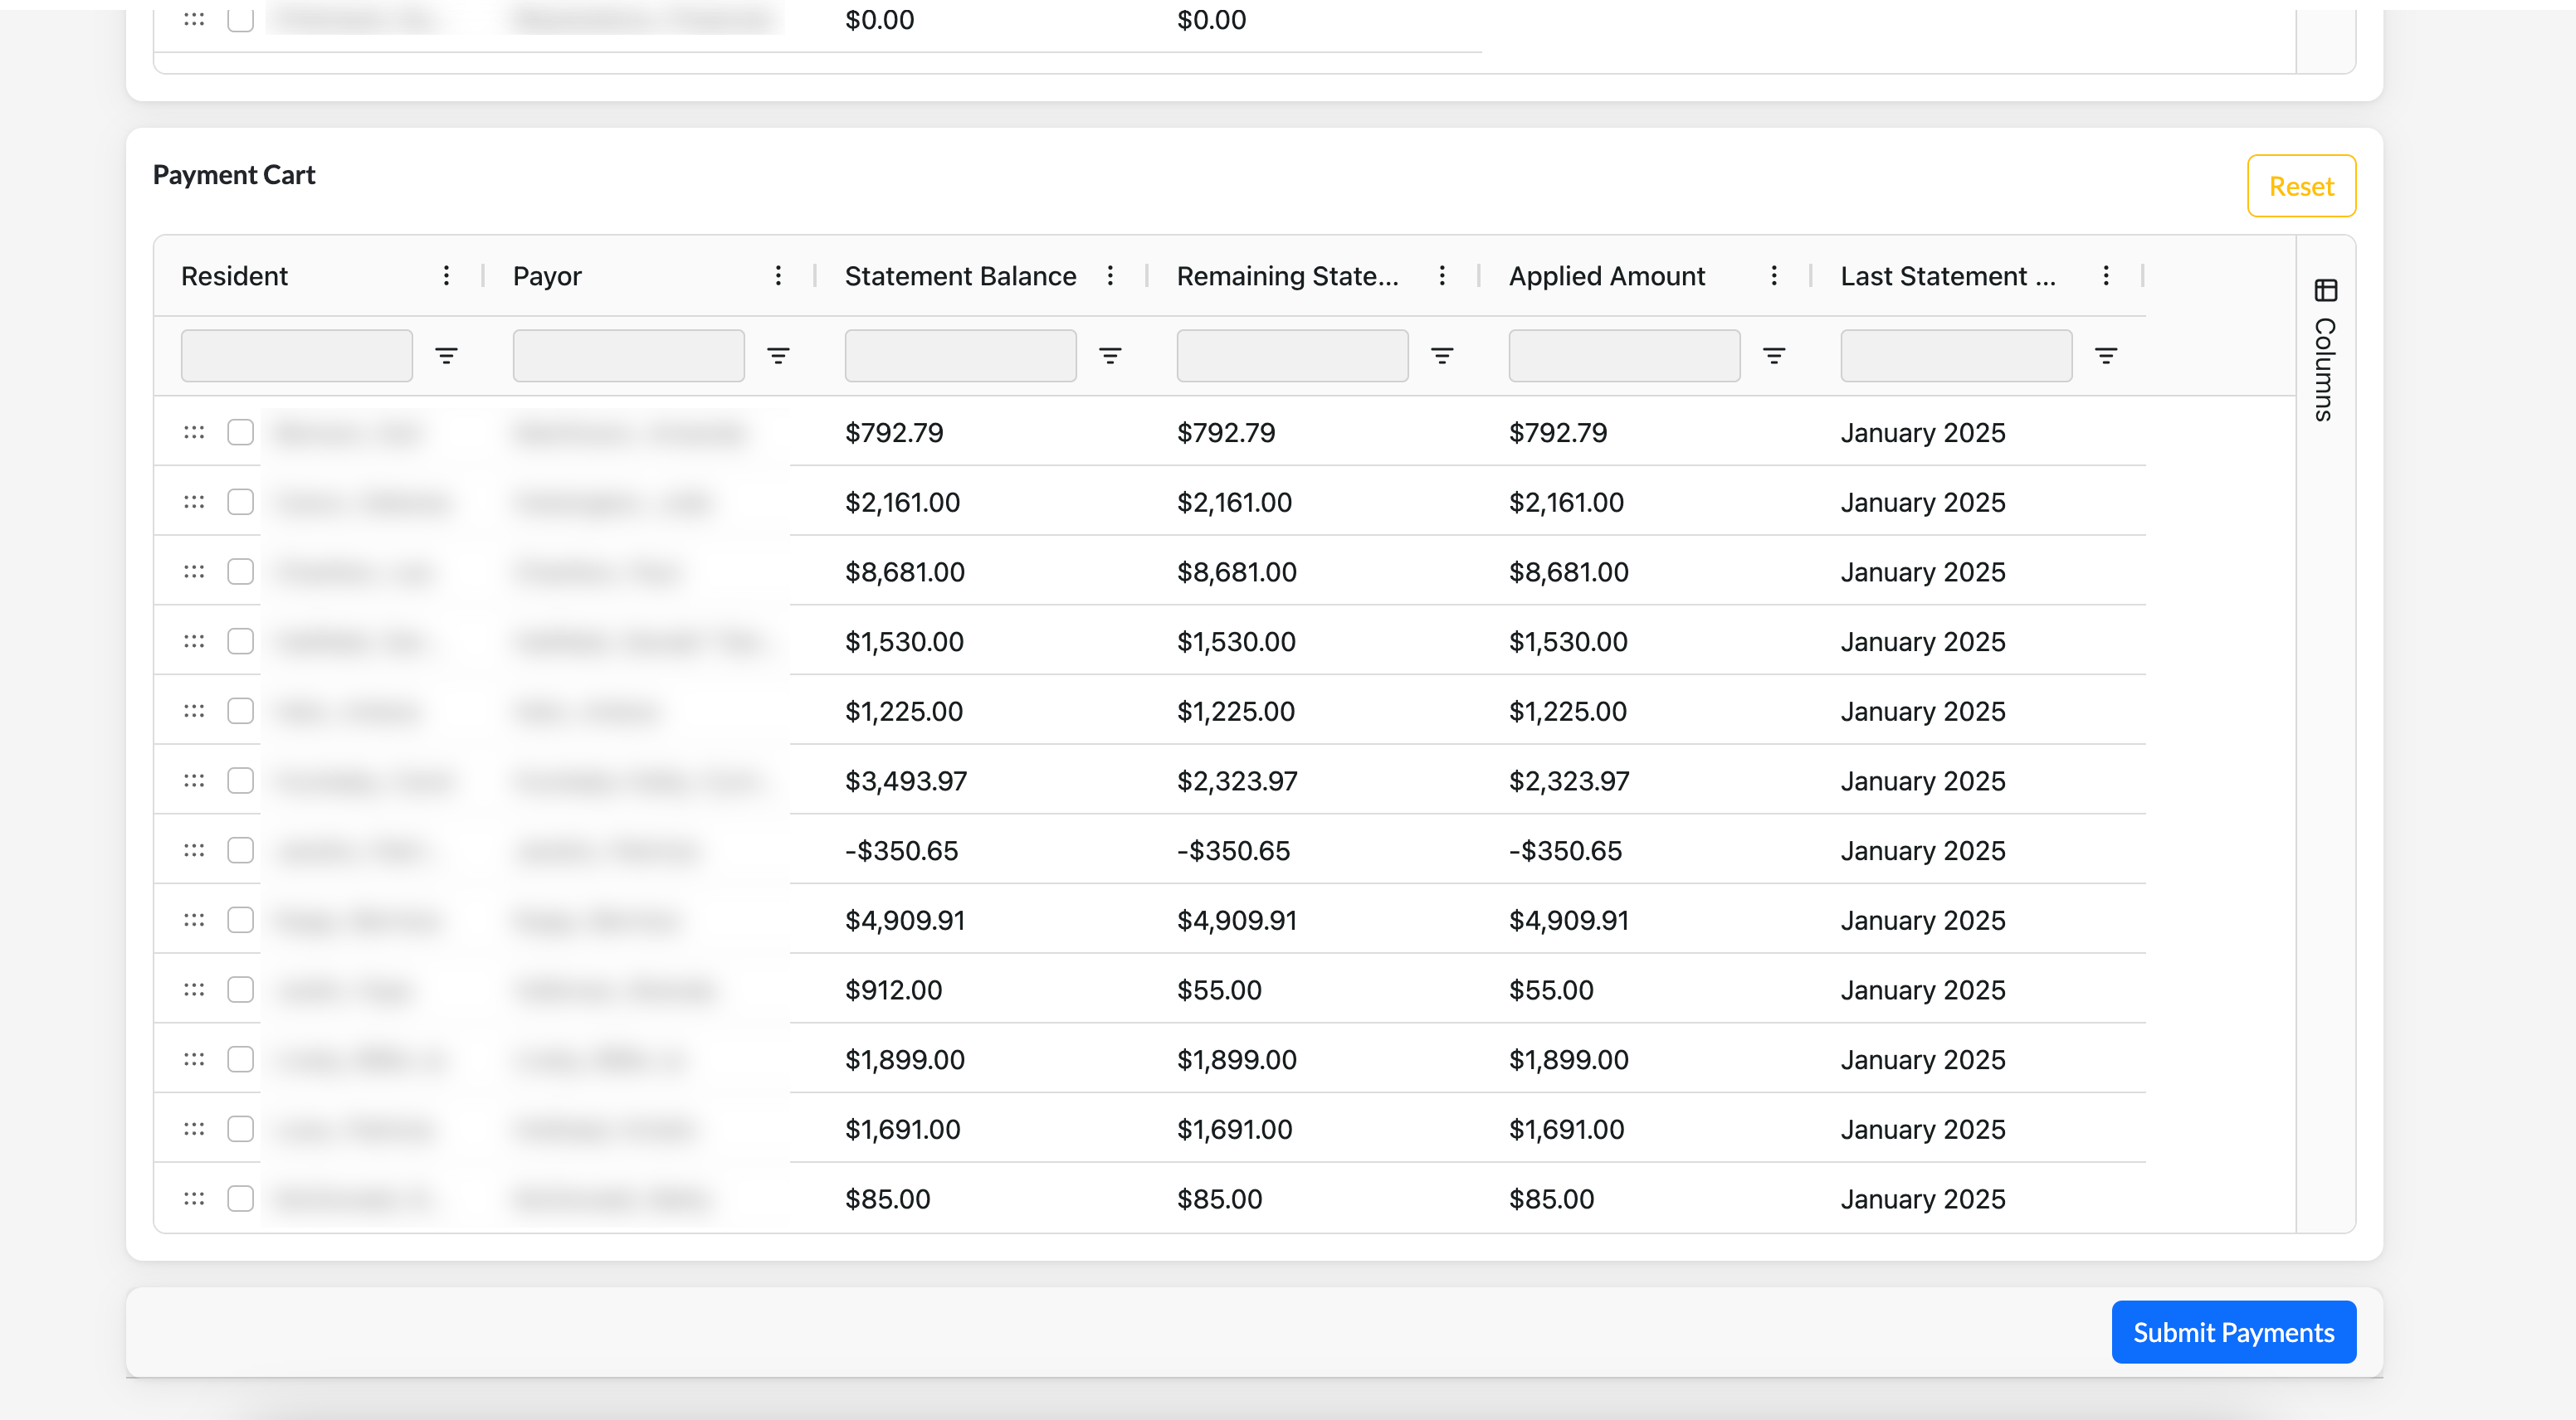Open Remaining Statement column options menu
The image size is (2576, 1420).
click(x=1442, y=276)
